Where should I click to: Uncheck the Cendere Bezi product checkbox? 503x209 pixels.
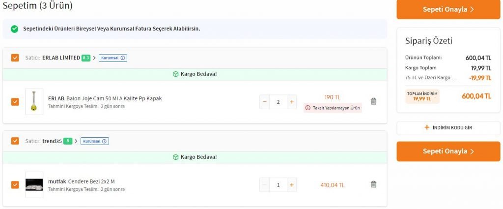click(x=15, y=185)
